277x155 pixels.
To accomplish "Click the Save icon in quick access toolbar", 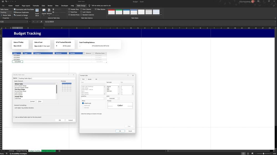I will [3, 1].
